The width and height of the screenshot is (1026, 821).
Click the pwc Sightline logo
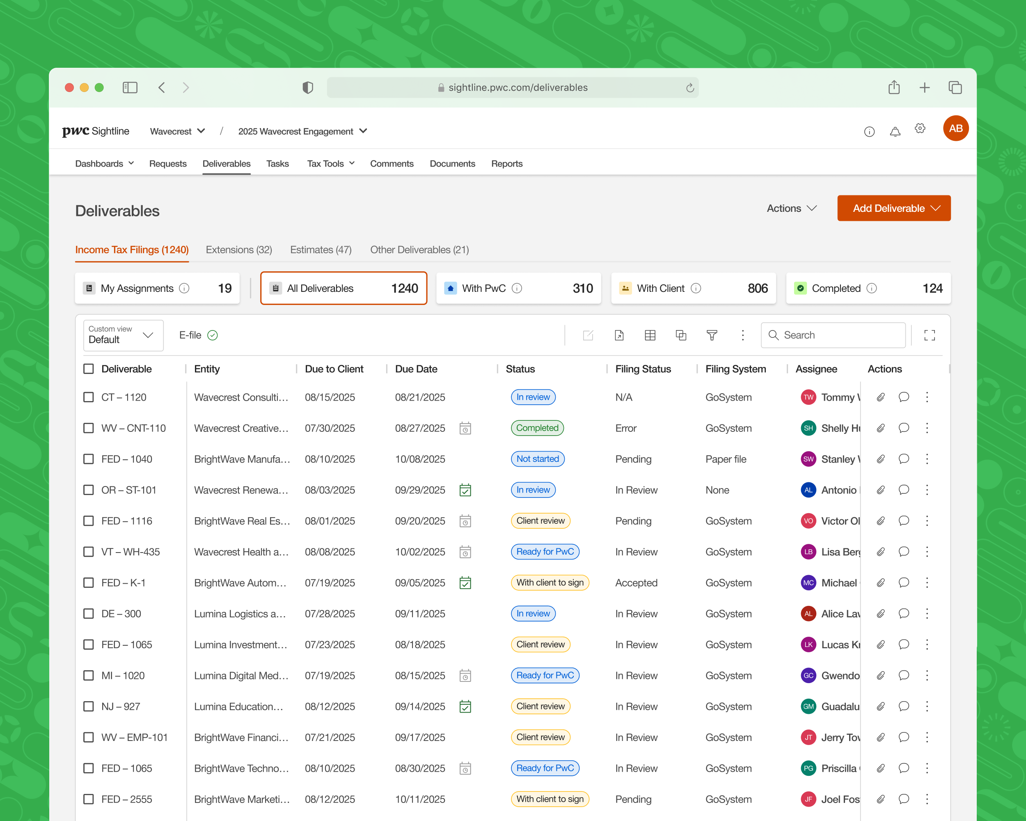click(x=95, y=131)
